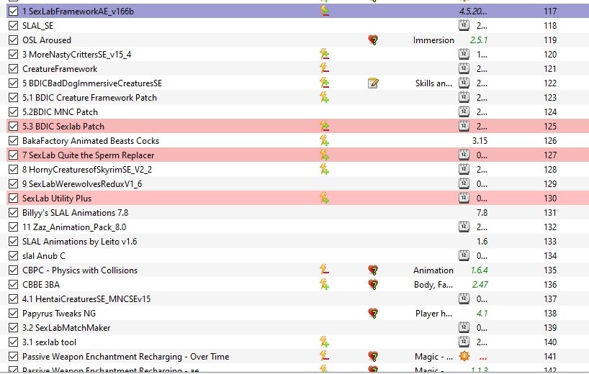Click heart icon on Passive Weapon Enchantment Recharging - Over Time

[x=373, y=356]
